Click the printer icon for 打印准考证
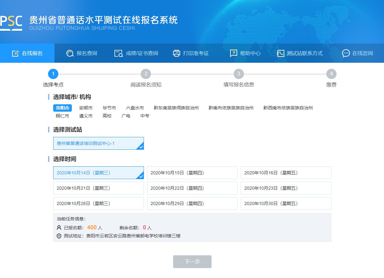Viewport: 384px width, 278px height. tap(177, 53)
